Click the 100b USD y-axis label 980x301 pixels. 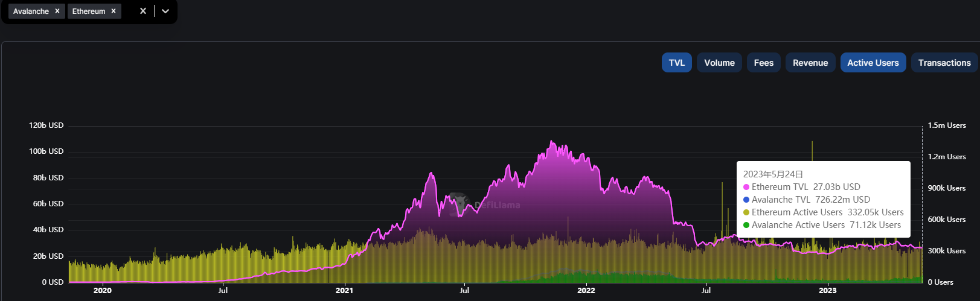pos(46,151)
